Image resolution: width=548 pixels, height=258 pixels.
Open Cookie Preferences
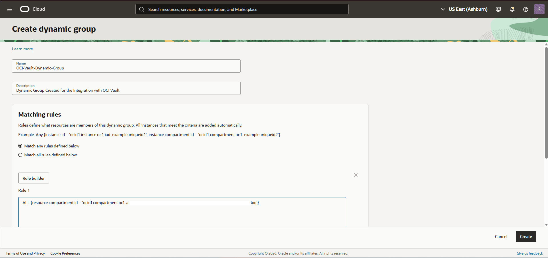click(x=65, y=253)
